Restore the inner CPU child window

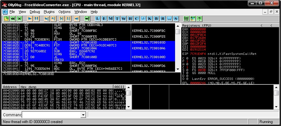point(271,12)
